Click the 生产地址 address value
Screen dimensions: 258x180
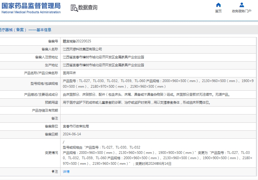tap(103, 65)
